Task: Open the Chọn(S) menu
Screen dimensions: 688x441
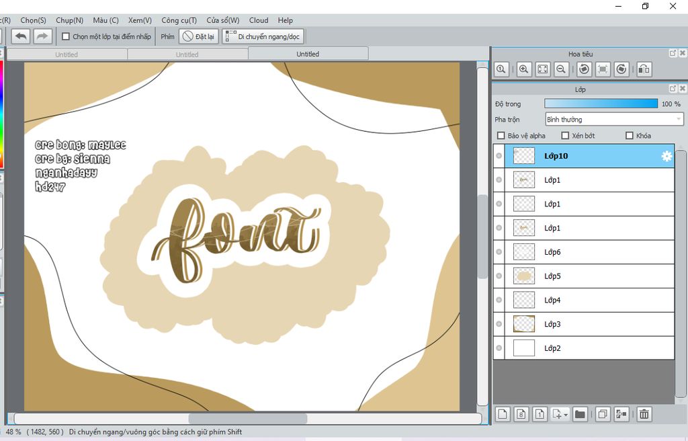Action: [x=33, y=20]
